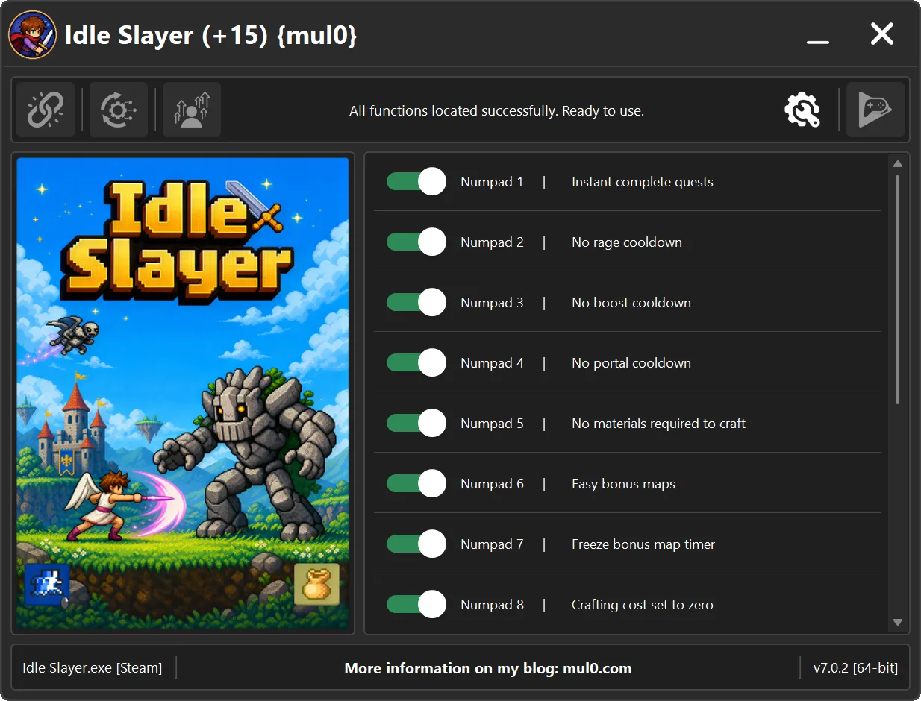This screenshot has width=921, height=701.
Task: Click 'Easy bonus maps' text
Action: (623, 484)
